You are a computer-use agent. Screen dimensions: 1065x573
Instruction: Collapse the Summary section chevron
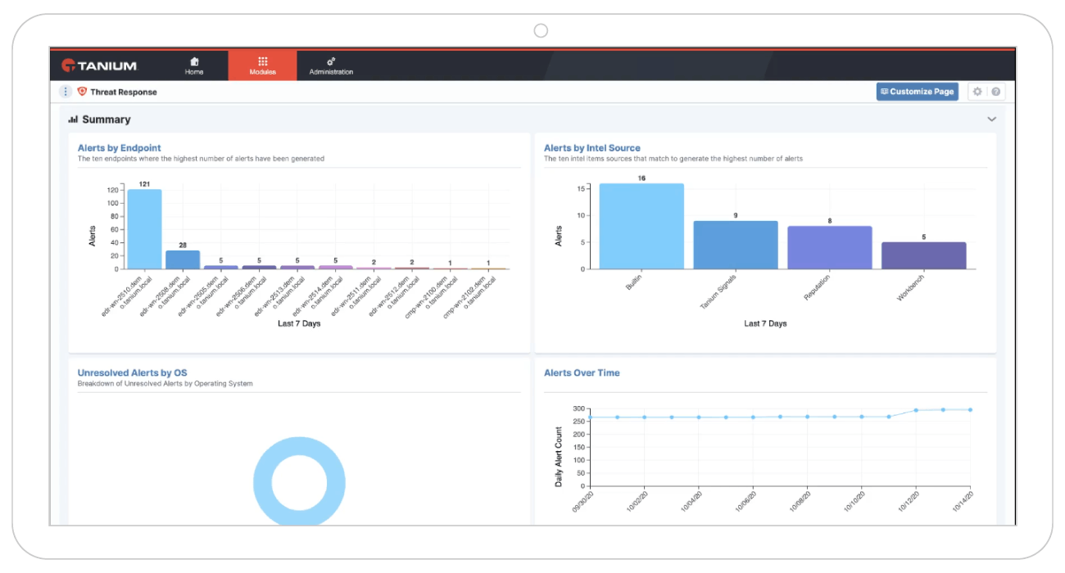pos(991,120)
